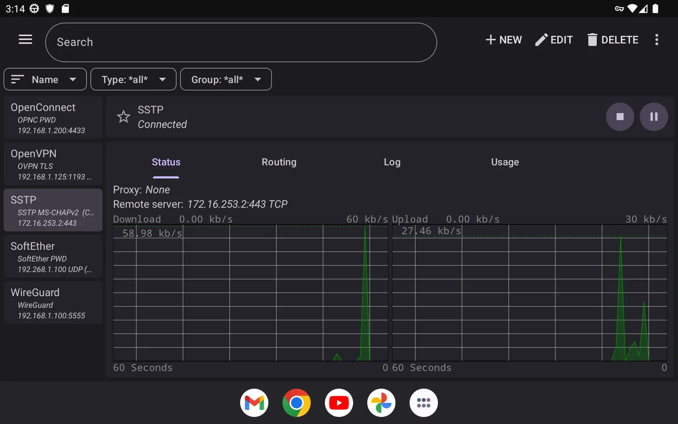Toggle selection of the OpenVPN profile
The image size is (678, 424).
coord(53,164)
